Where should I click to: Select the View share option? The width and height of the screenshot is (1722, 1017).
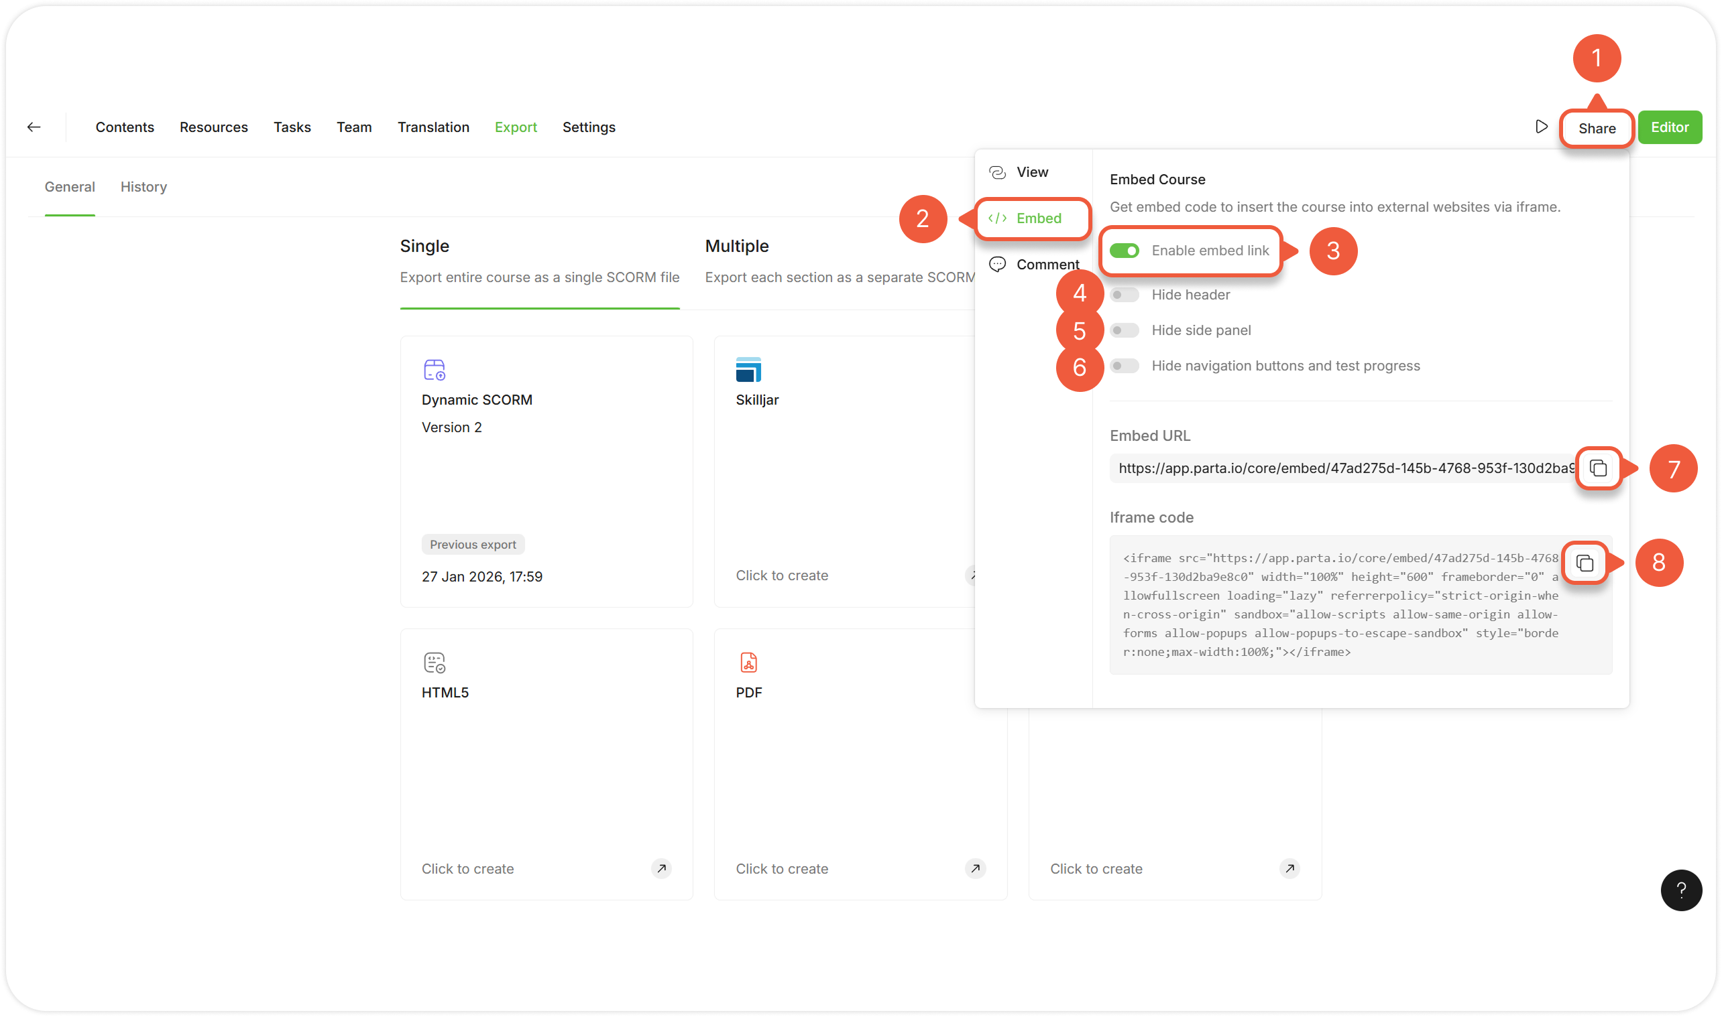point(1031,172)
